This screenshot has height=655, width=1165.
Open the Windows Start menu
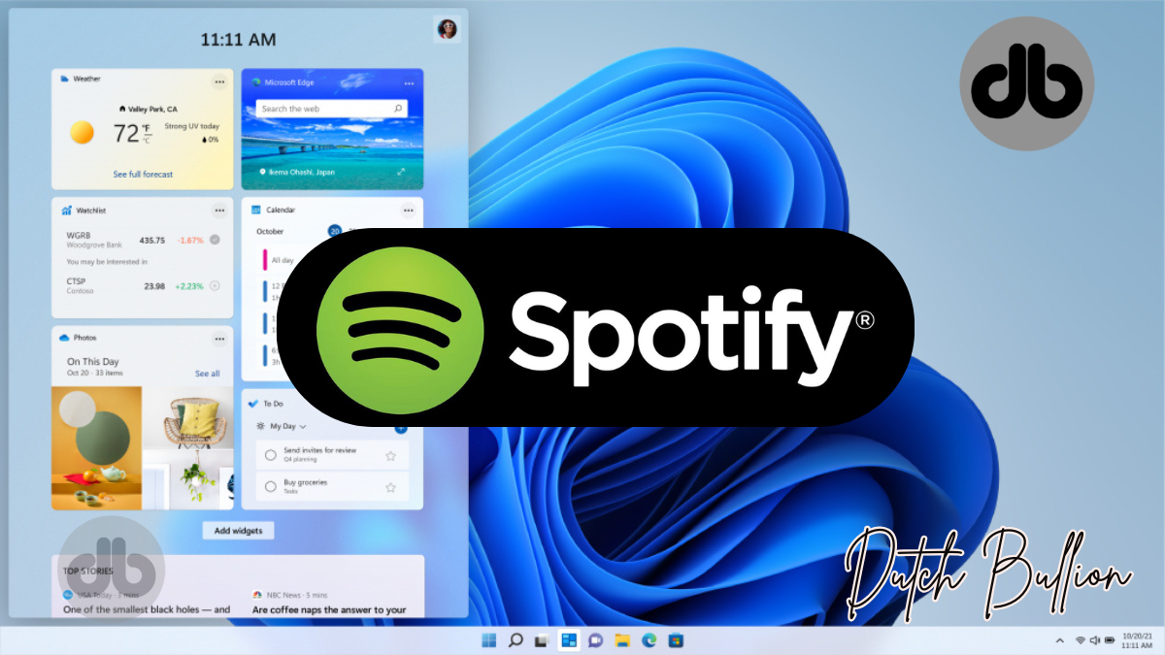(489, 640)
